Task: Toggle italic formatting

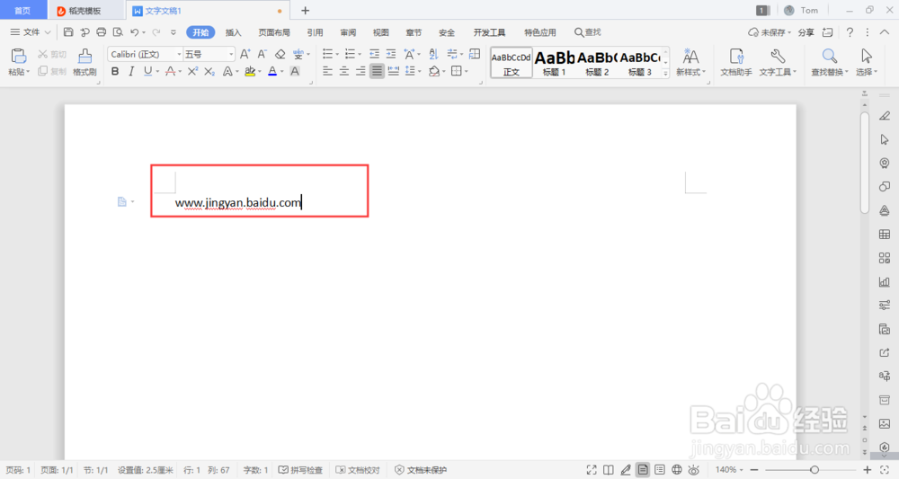Action: click(x=131, y=71)
